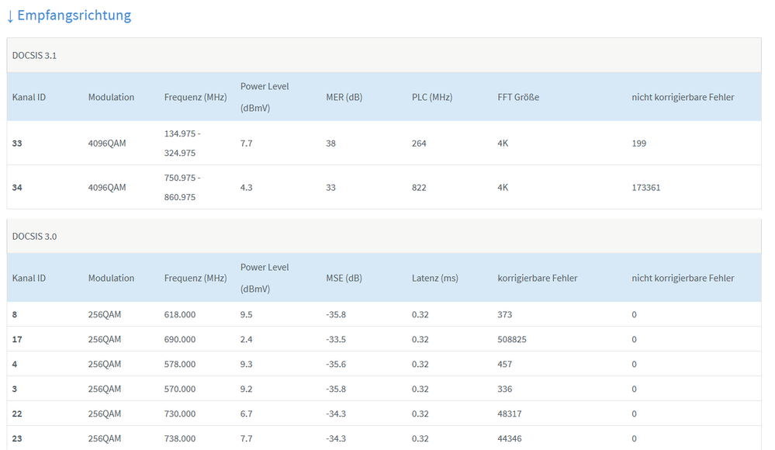Click uncorrectable errors value 173361

point(645,188)
